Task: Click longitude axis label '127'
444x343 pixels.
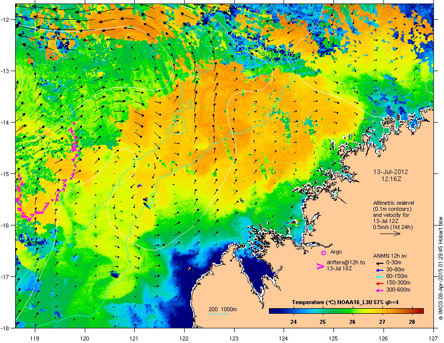Action: click(433, 338)
